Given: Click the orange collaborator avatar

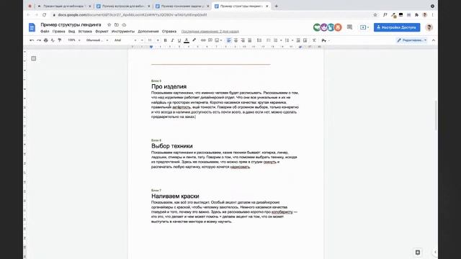Looking at the screenshot, I should pyautogui.click(x=338, y=27).
